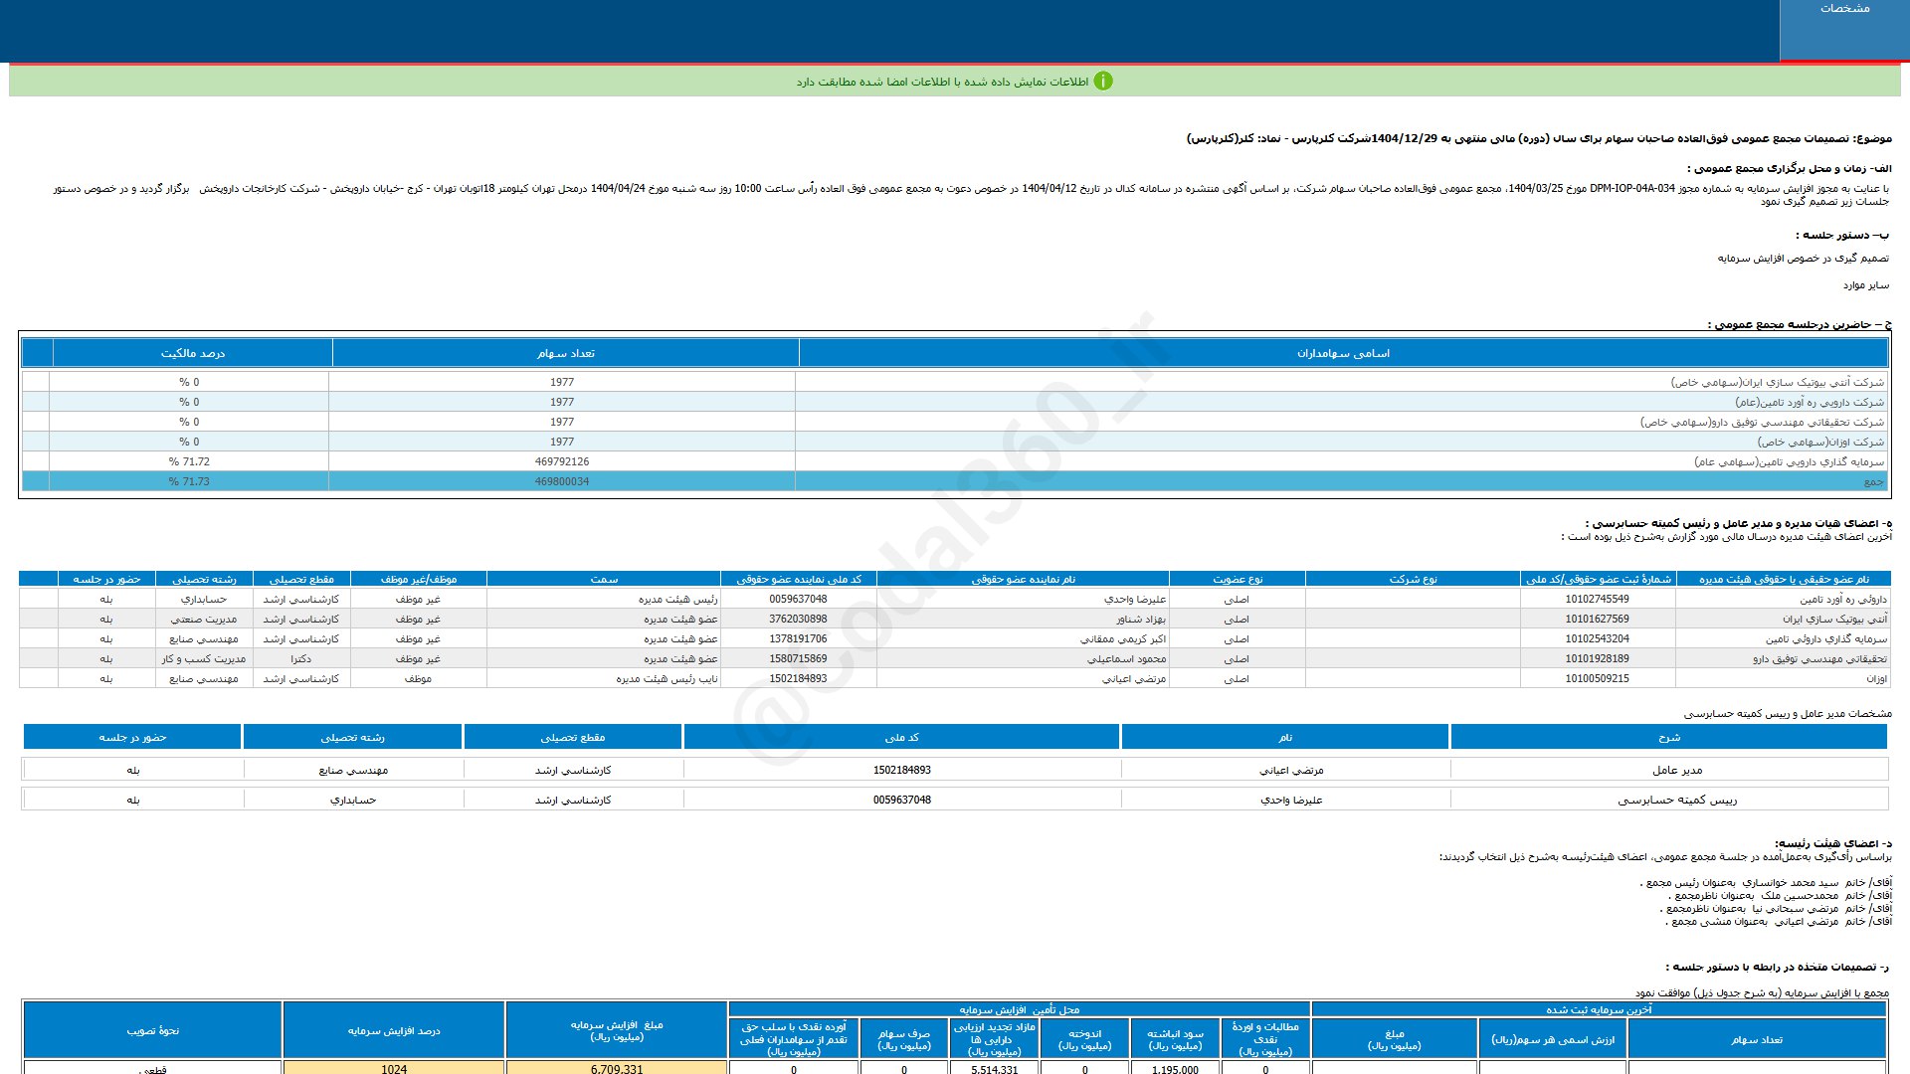The width and height of the screenshot is (1910, 1074).
Task: Click the green info icon in notification bar
Action: [1103, 82]
